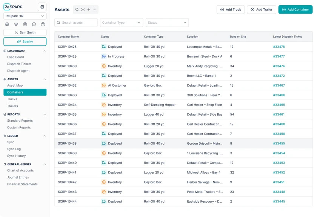Click the hexagon badge icon in sidebar
Image resolution: width=317 pixels, height=217 pixels.
[25, 24]
